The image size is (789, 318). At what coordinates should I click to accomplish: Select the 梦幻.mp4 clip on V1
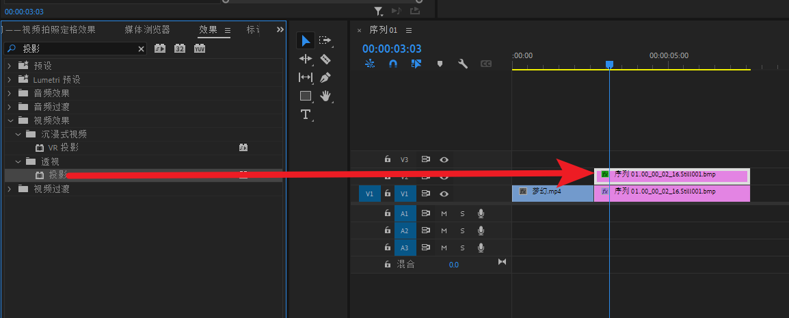coord(552,192)
